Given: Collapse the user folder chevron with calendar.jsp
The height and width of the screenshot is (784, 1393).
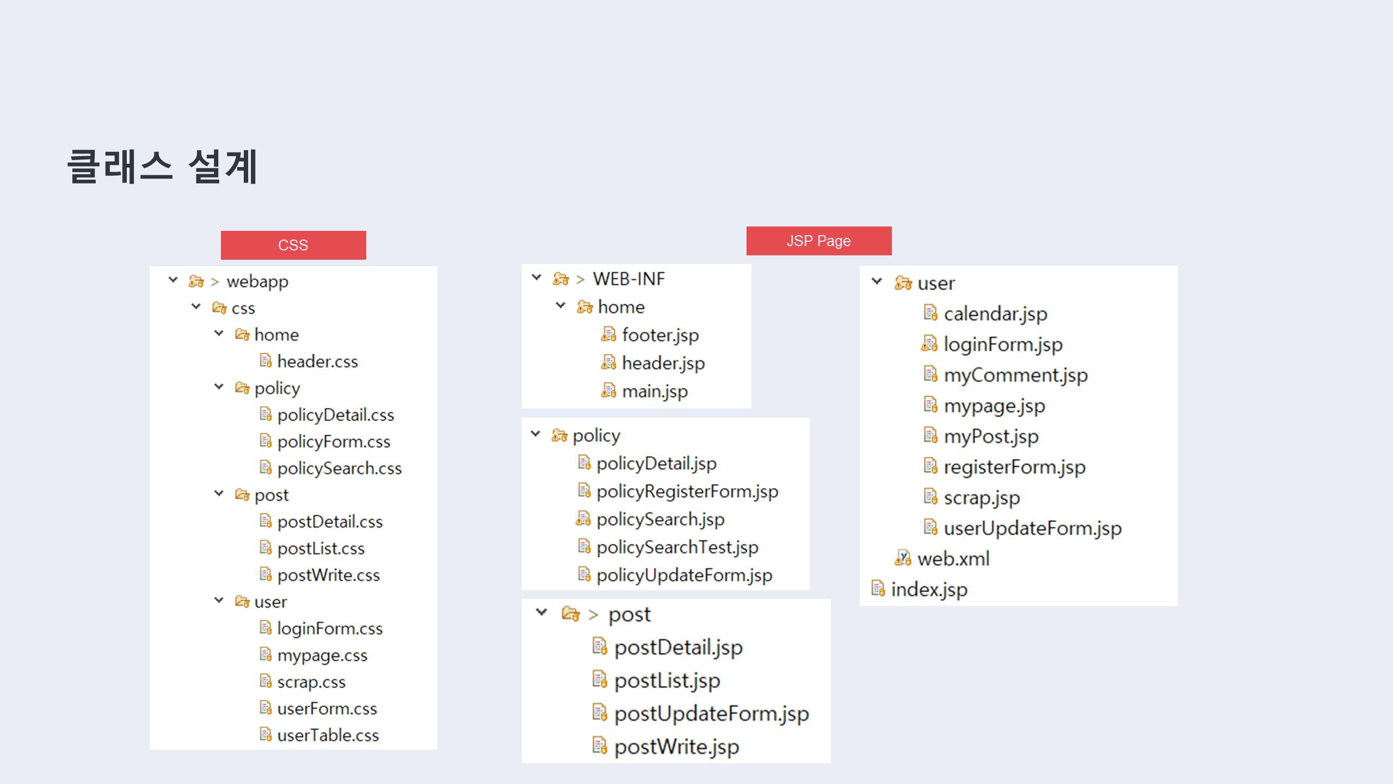Looking at the screenshot, I should (x=877, y=281).
